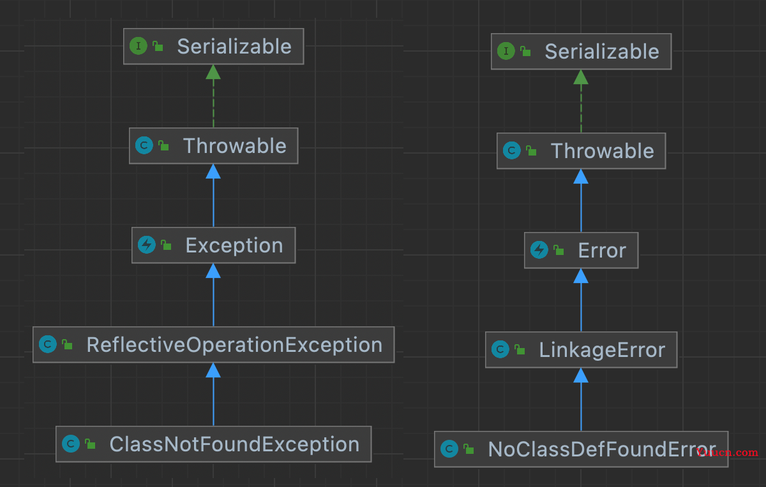The image size is (766, 487).
Task: Click the green lock icon on LinkageError
Action: tap(520, 349)
